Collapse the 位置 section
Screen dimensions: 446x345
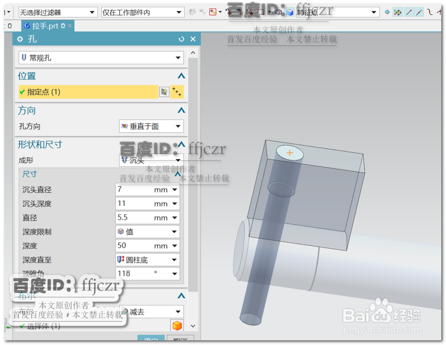click(x=181, y=76)
